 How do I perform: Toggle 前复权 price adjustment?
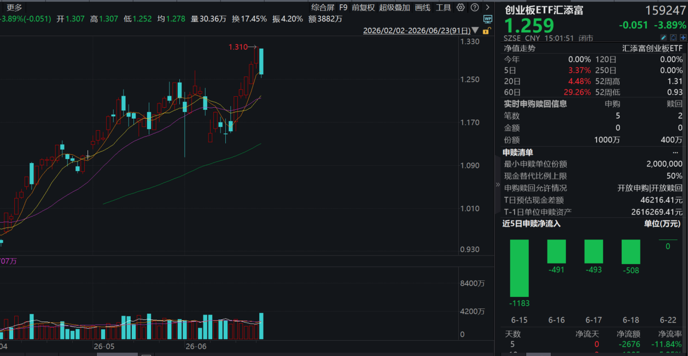(x=363, y=7)
